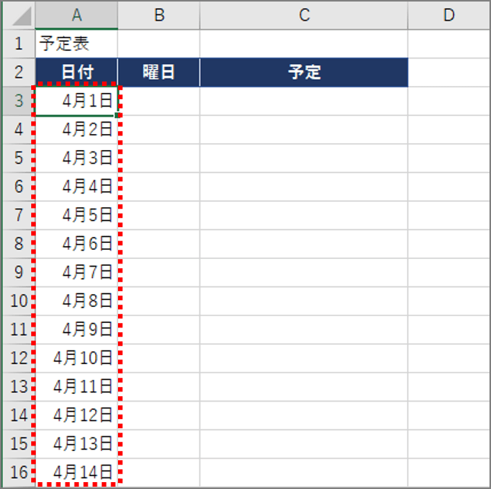Select row 15 header
This screenshot has width=491, height=489.
[x=19, y=444]
